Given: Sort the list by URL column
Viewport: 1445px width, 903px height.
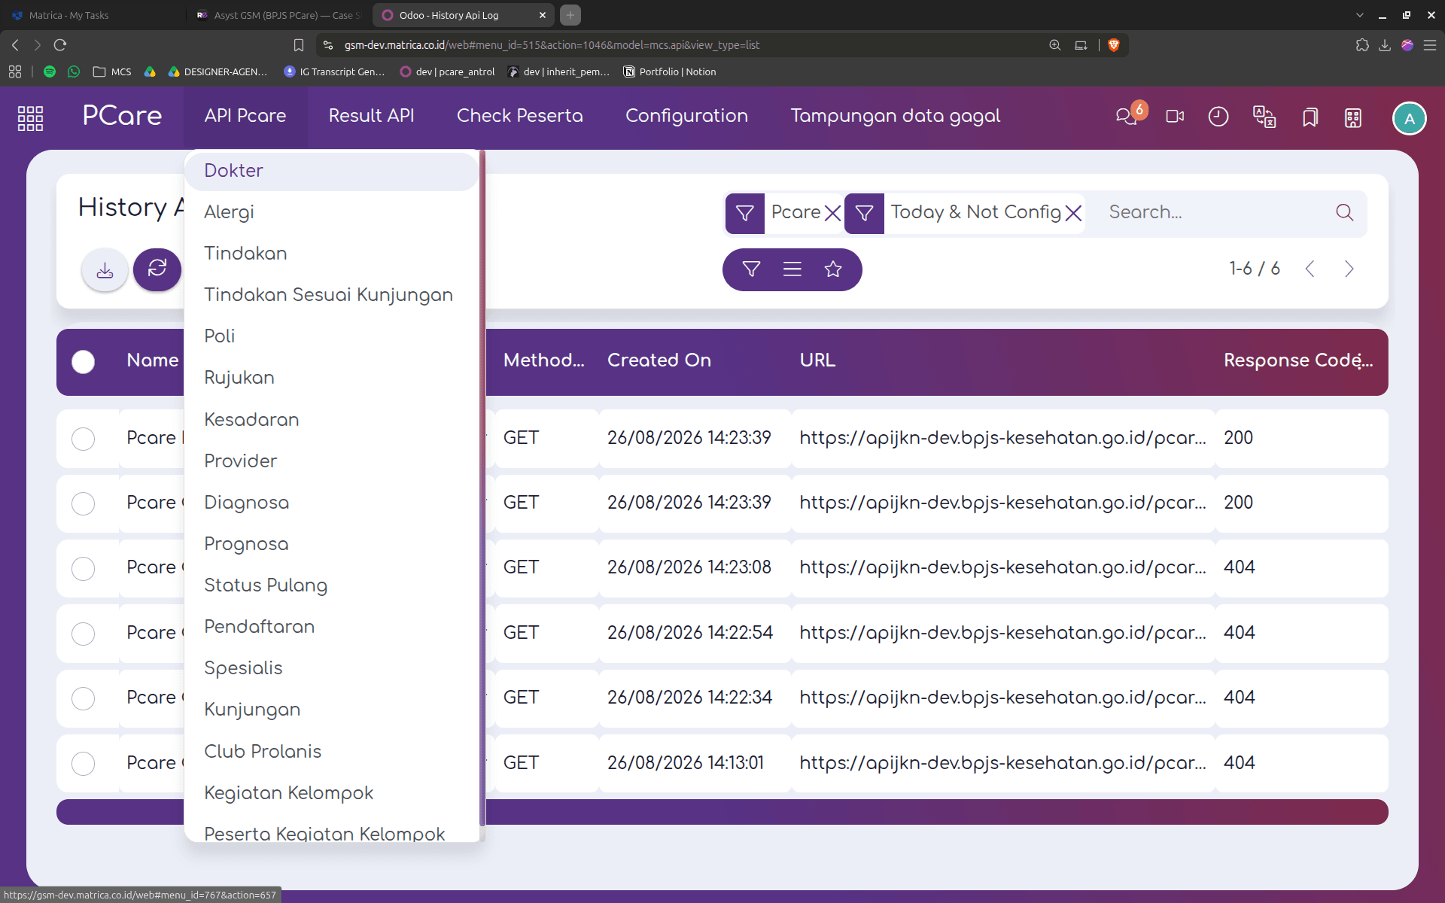Looking at the screenshot, I should click(817, 360).
